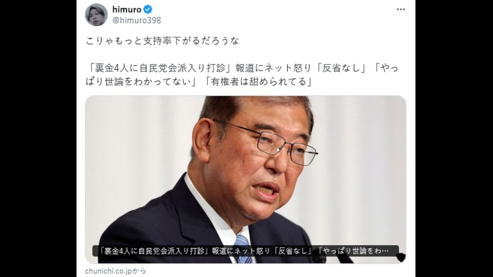Image resolution: width=493 pixels, height=277 pixels.
Task: Open the three-dot more options menu
Action: click(401, 9)
